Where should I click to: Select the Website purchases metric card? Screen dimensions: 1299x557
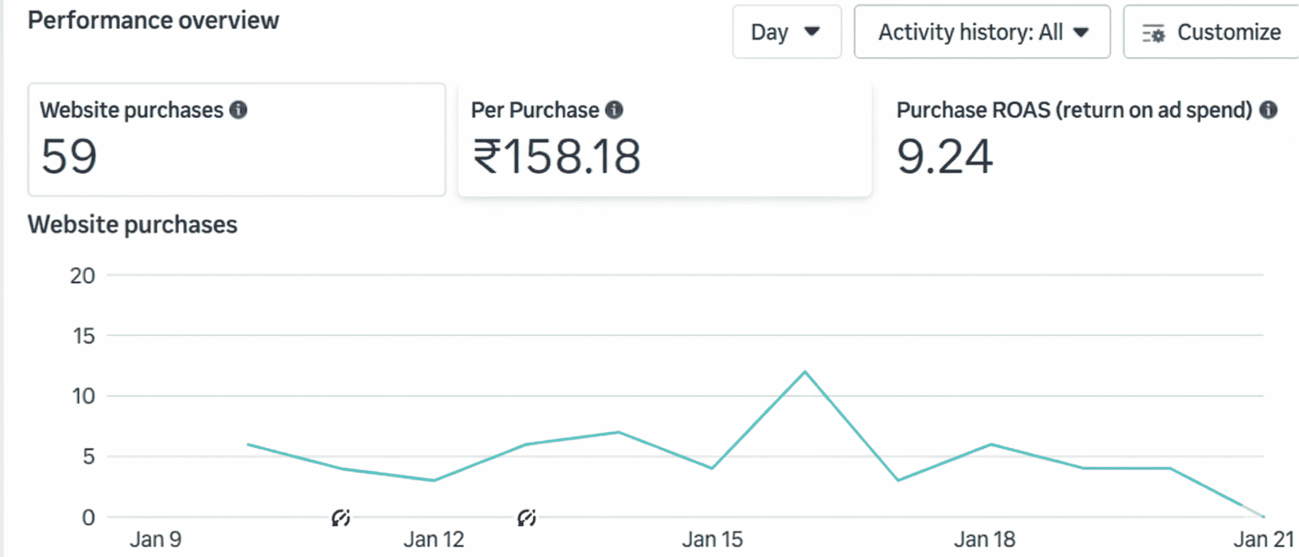(x=237, y=140)
